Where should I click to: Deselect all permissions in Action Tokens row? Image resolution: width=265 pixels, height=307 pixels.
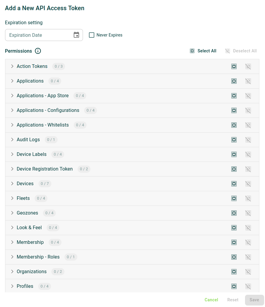pyautogui.click(x=248, y=66)
